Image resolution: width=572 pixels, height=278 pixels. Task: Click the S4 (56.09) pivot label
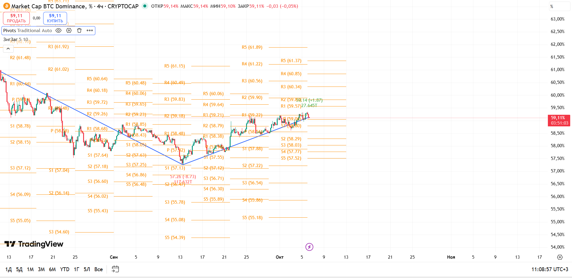coord(20,194)
